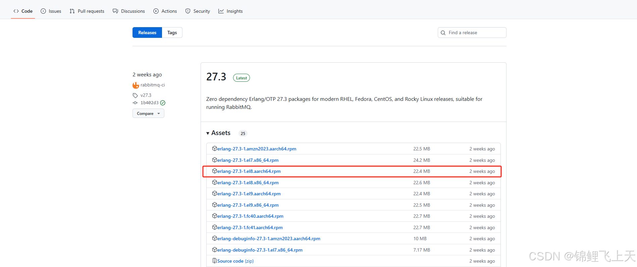Download erlang-27.3-1.el8.aarch64.rpm
Image resolution: width=637 pixels, height=267 pixels.
(249, 171)
